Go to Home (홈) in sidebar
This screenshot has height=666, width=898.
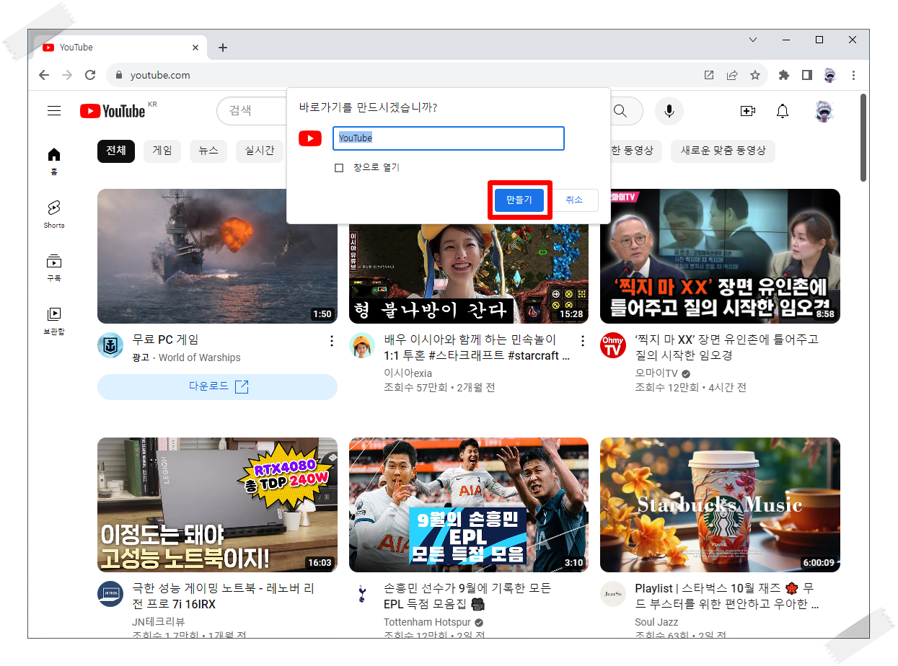[x=54, y=161]
